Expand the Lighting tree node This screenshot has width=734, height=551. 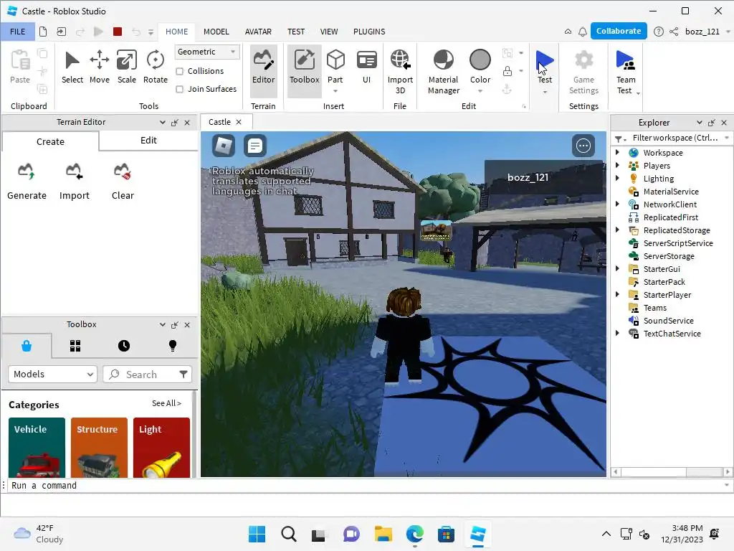617,178
